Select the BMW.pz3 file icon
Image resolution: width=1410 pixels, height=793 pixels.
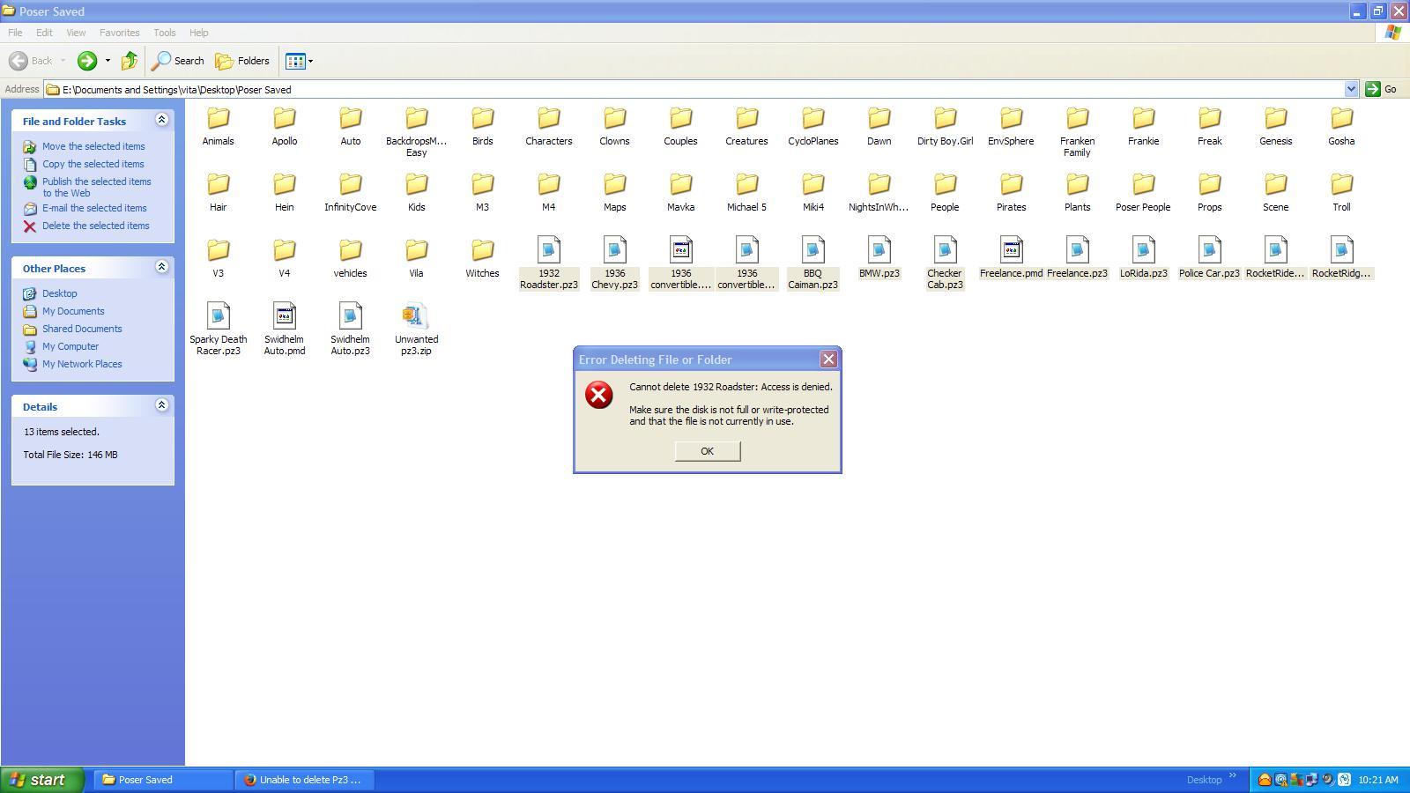(879, 250)
